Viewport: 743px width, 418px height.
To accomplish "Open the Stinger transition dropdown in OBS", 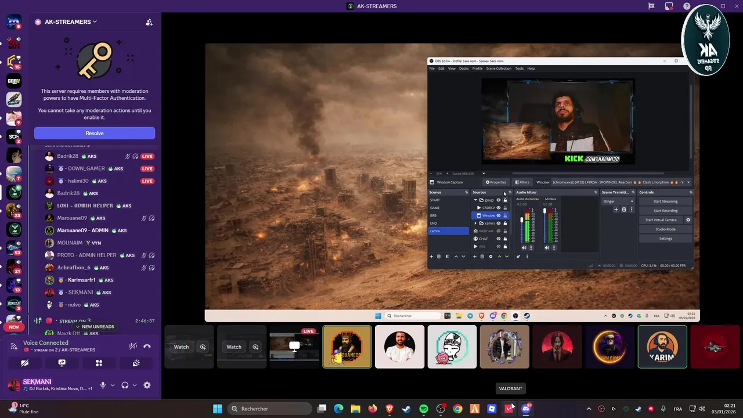I will pyautogui.click(x=618, y=201).
